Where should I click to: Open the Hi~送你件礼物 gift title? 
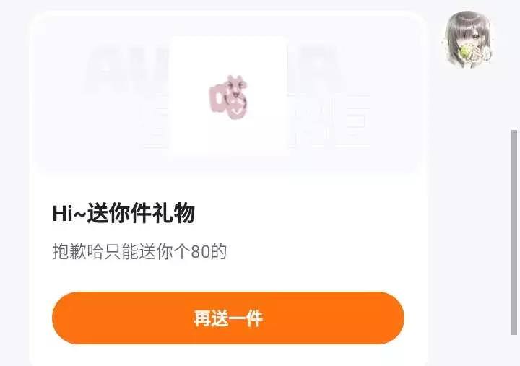[x=123, y=213]
